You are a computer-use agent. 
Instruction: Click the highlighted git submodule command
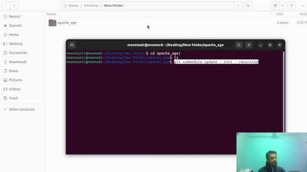pyautogui.click(x=216, y=62)
